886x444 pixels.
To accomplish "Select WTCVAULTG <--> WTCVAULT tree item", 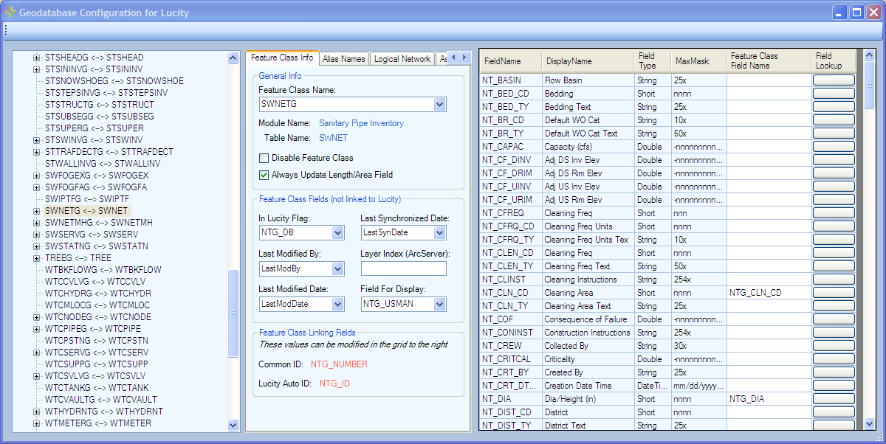I will coord(100,400).
